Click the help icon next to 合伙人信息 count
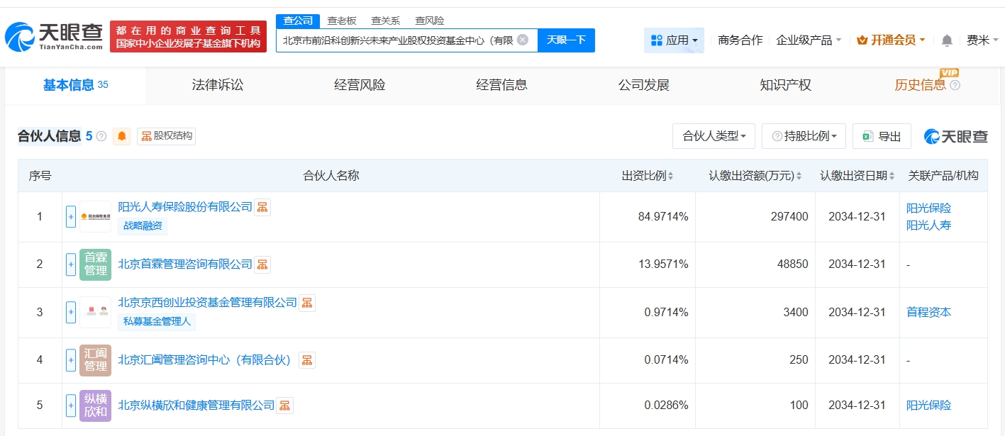 point(101,136)
